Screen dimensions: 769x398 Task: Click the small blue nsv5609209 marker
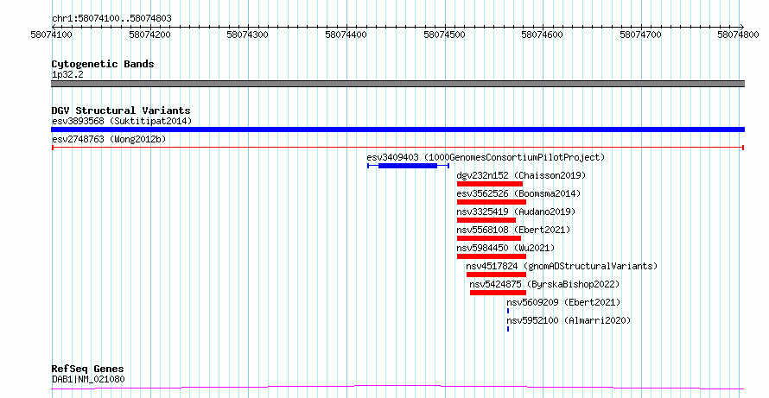(508, 311)
